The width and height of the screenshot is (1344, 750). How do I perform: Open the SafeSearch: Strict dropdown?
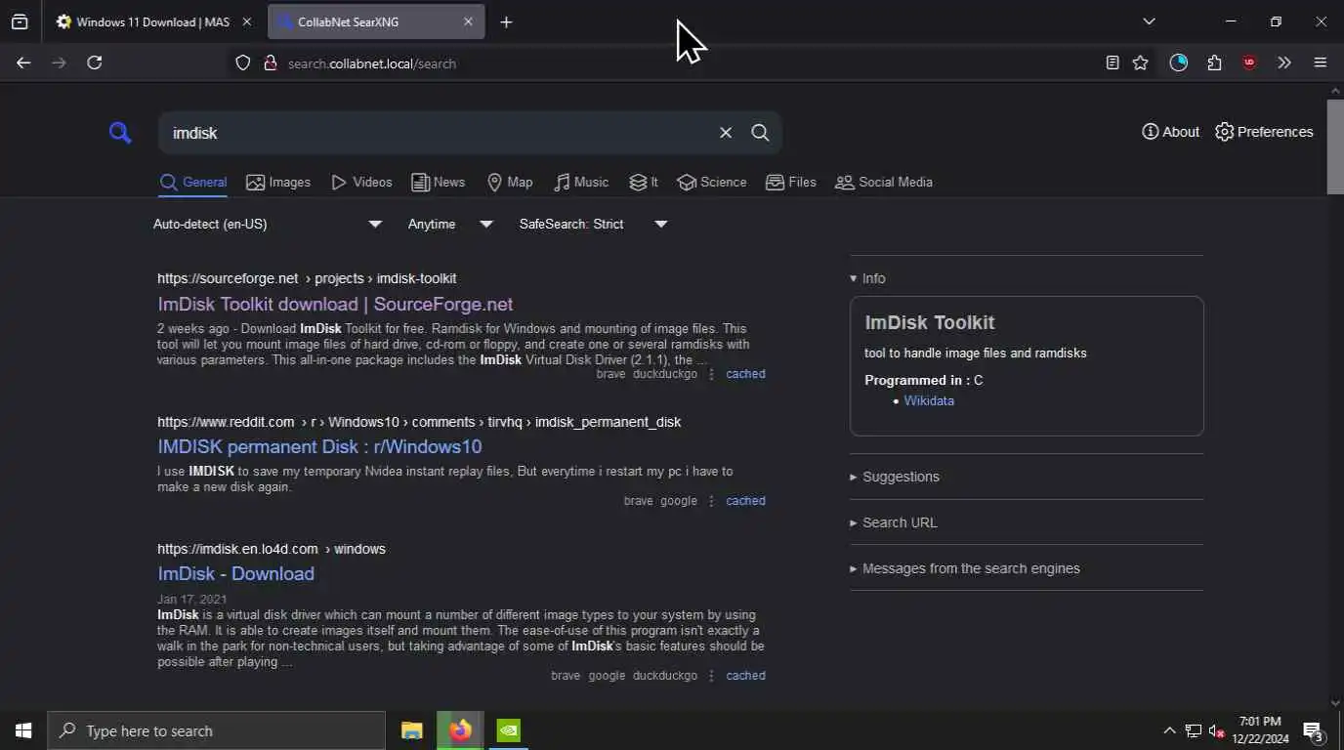click(x=593, y=224)
